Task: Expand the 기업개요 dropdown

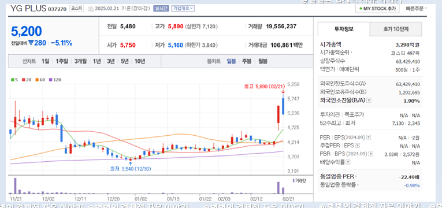Action: point(183,9)
